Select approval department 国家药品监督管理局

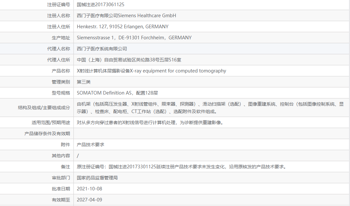(97, 178)
